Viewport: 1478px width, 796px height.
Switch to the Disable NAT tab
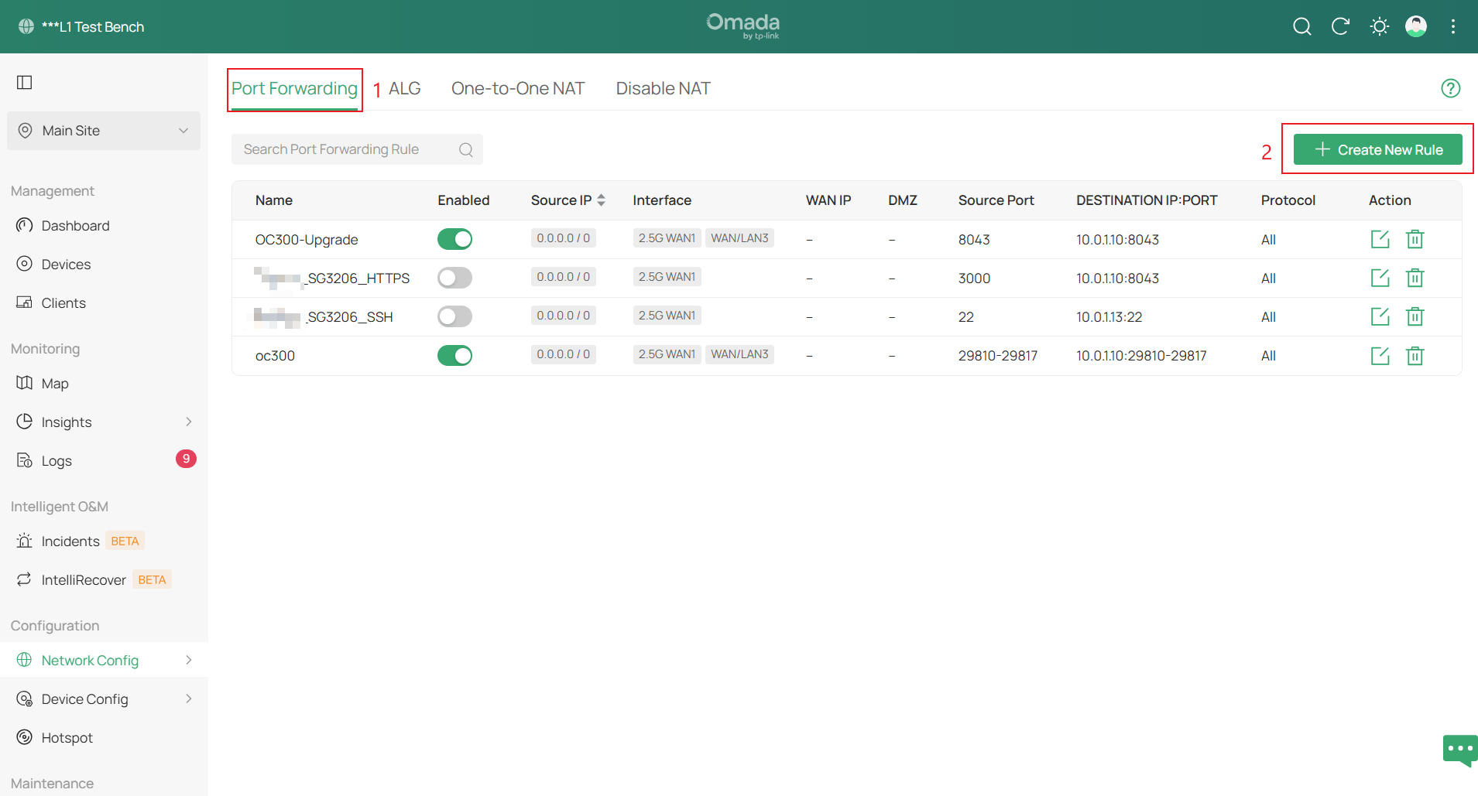click(663, 88)
